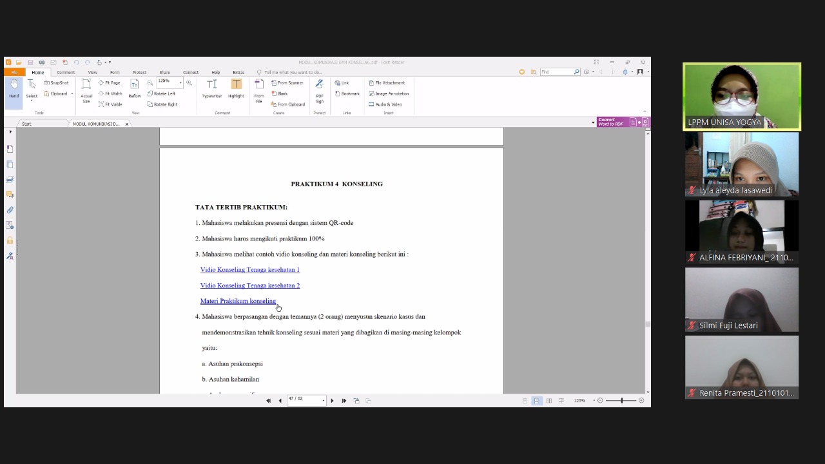Toggle continuous facing display mode
Viewport: 825px width, 464px height.
coord(561,400)
